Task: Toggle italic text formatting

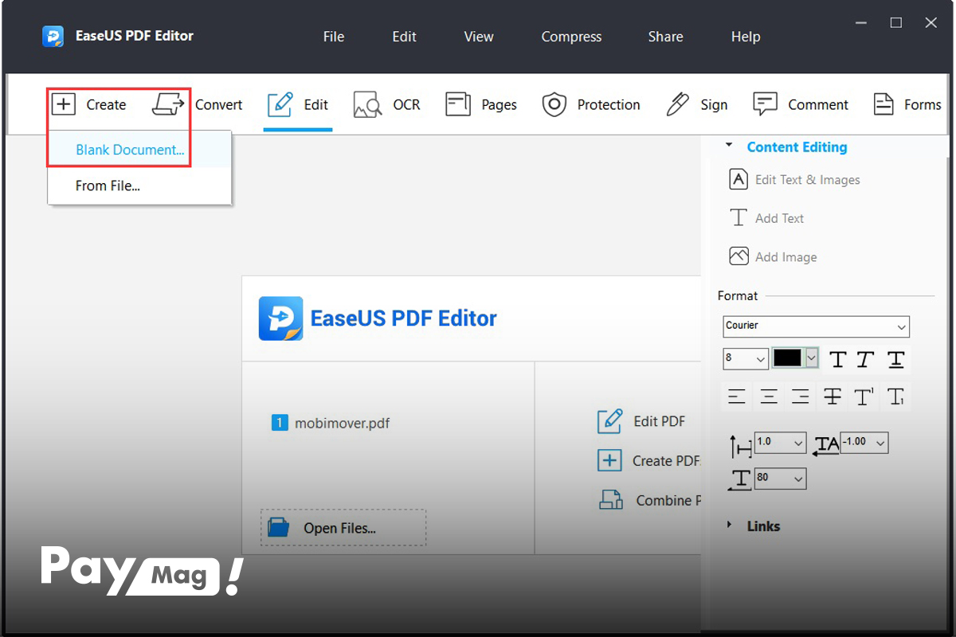Action: point(864,359)
